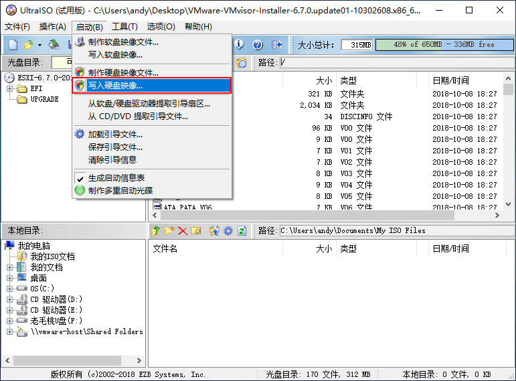
Task: Select 写入硬盘映像 menu entry
Action: click(152, 86)
